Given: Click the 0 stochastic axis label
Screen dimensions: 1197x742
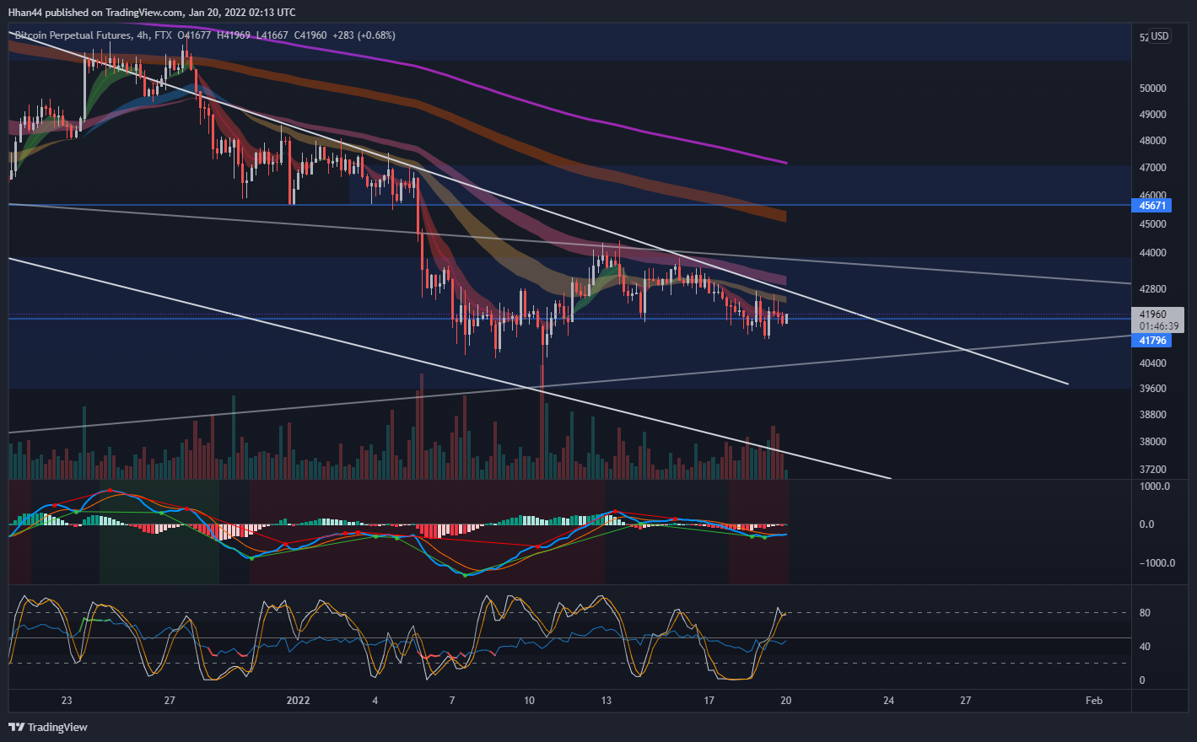Looking at the screenshot, I should (1142, 680).
